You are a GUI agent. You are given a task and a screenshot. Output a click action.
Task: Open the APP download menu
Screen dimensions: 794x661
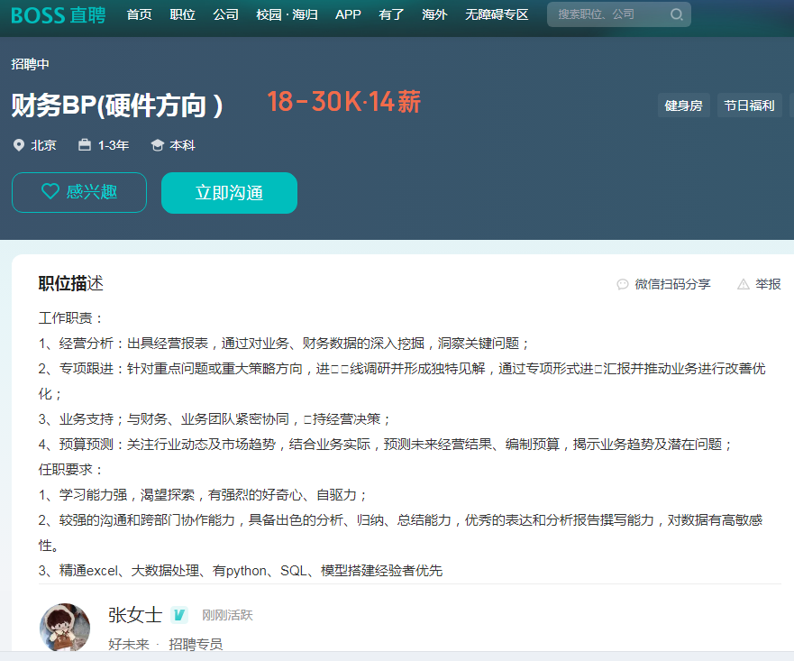[348, 14]
